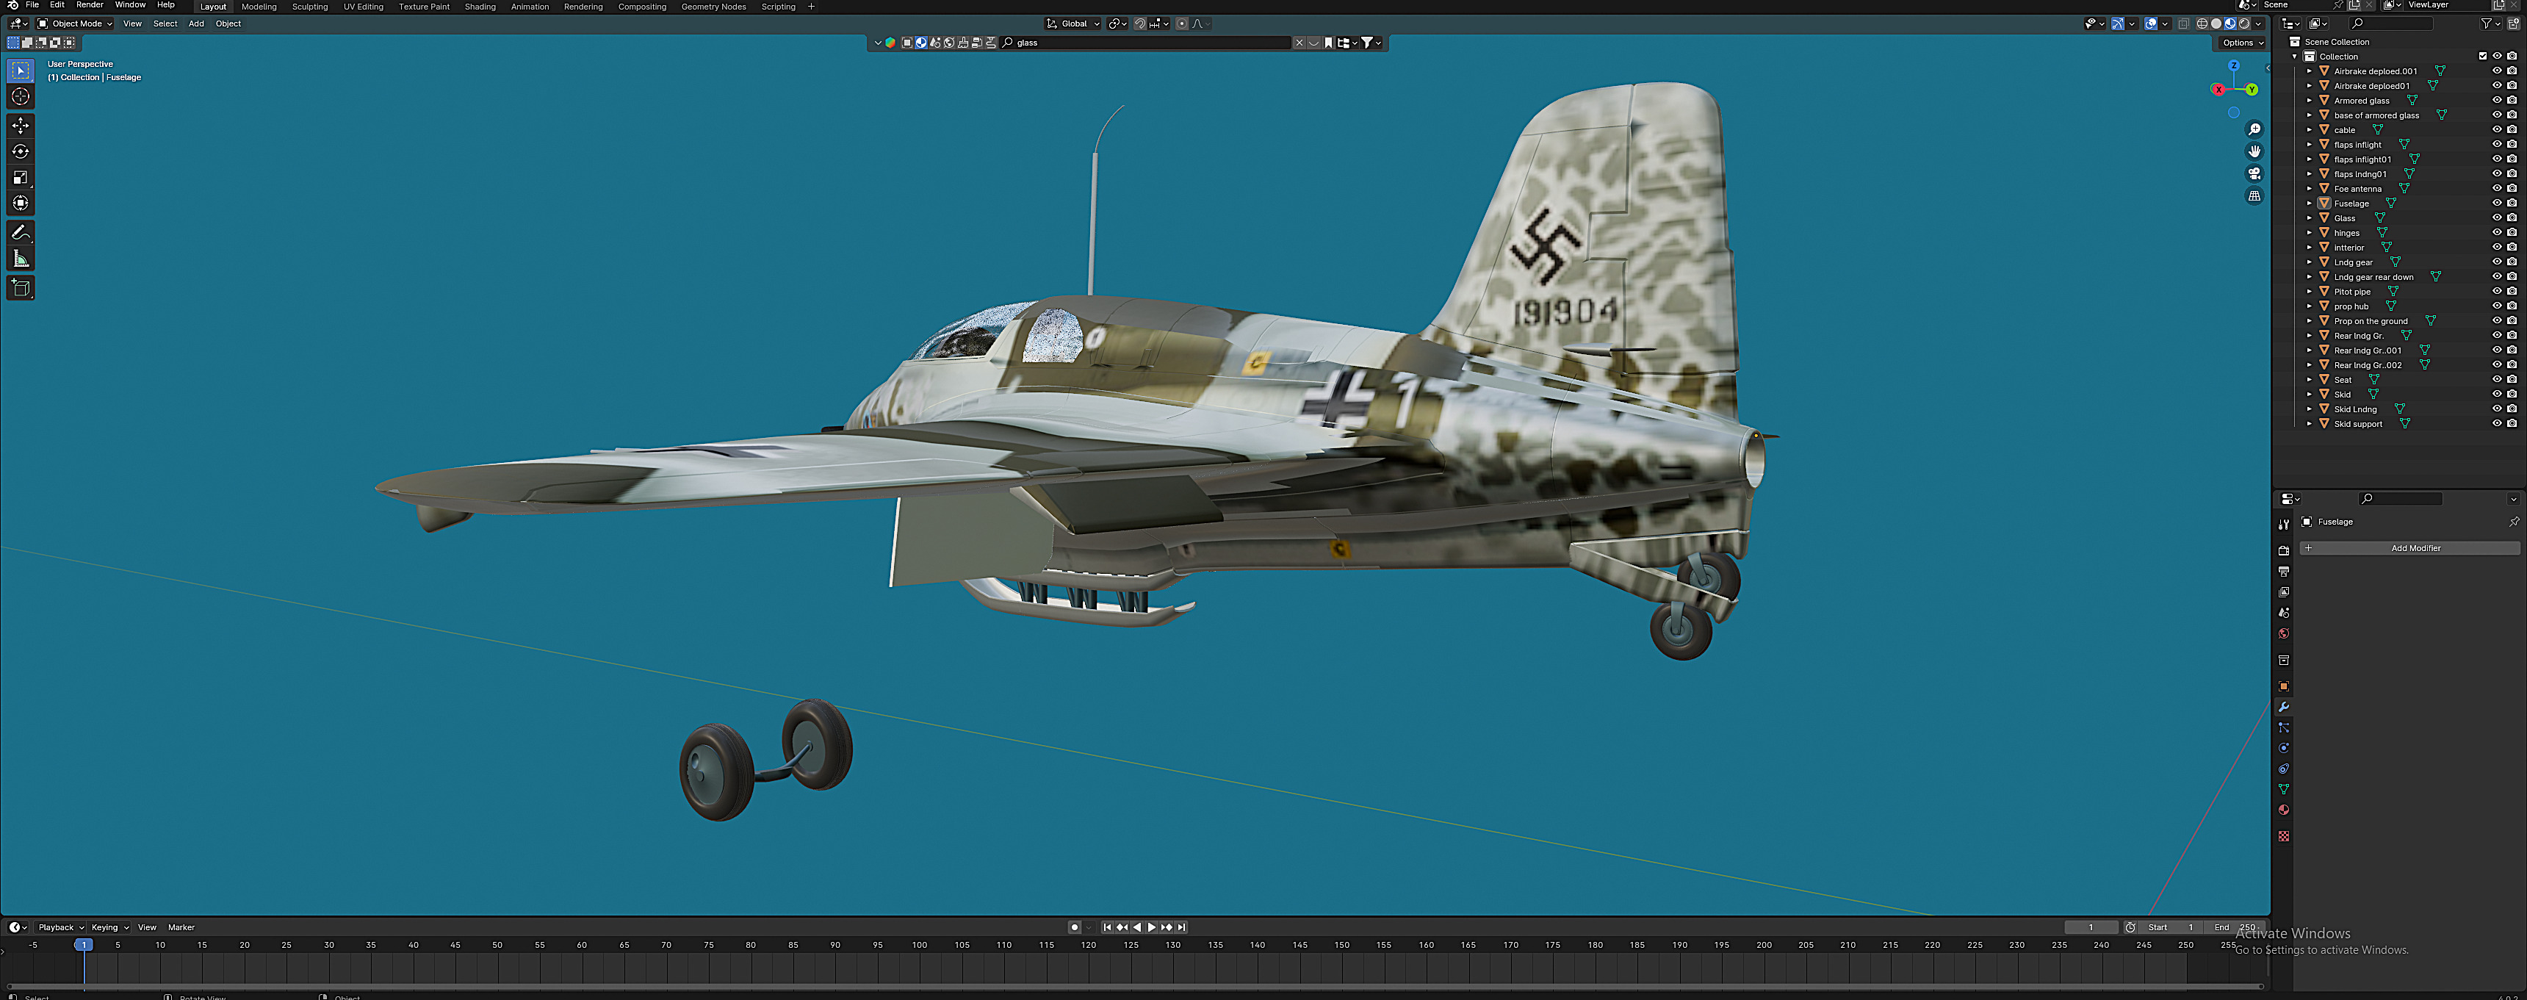The image size is (2527, 1000).
Task: Click the viewport zoom magnifier icon
Action: click(2254, 129)
